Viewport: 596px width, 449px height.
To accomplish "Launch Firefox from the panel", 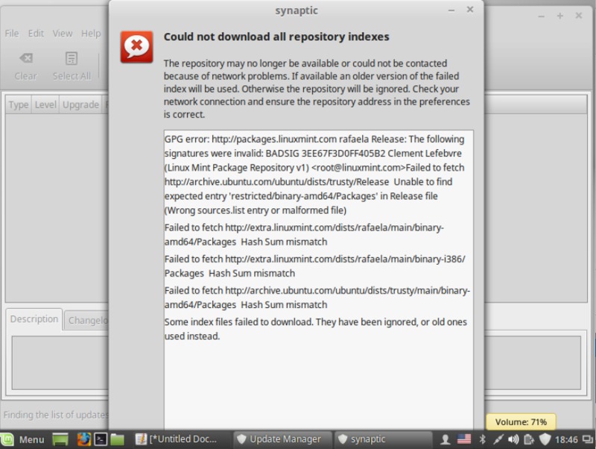I will [83, 439].
